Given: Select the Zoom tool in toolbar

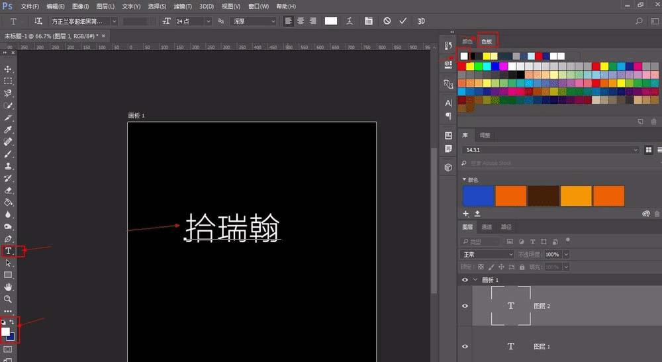Looking at the screenshot, I should click(x=9, y=299).
